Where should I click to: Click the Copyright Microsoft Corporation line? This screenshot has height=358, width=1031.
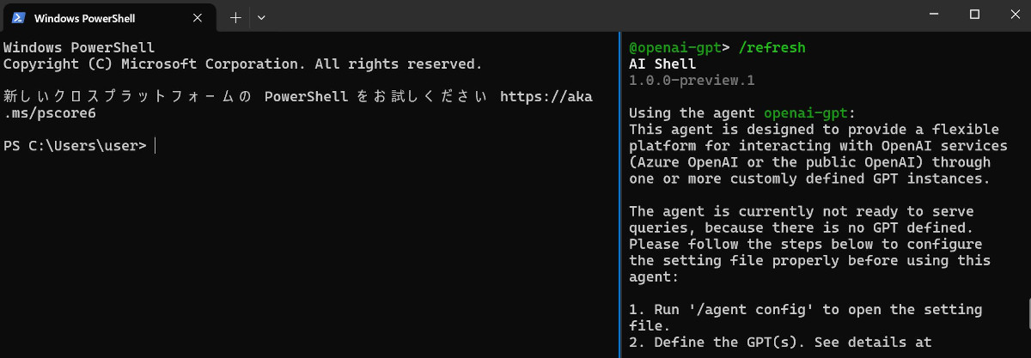click(243, 64)
